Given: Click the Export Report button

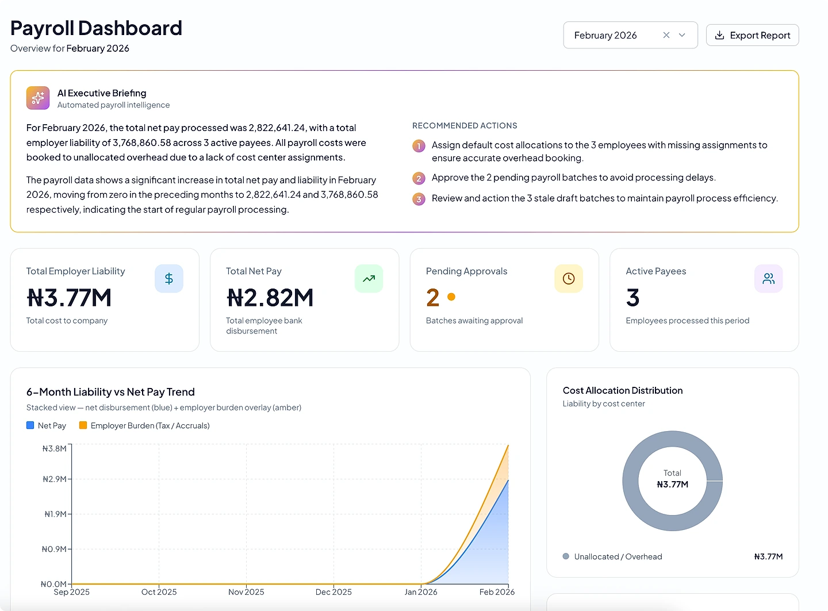Looking at the screenshot, I should coord(752,35).
